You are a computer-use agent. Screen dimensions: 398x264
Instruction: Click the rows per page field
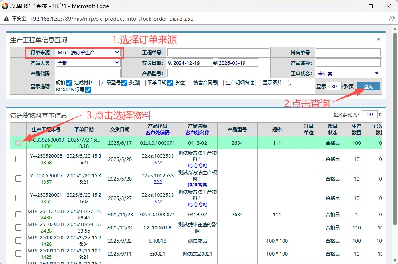click(x=335, y=86)
